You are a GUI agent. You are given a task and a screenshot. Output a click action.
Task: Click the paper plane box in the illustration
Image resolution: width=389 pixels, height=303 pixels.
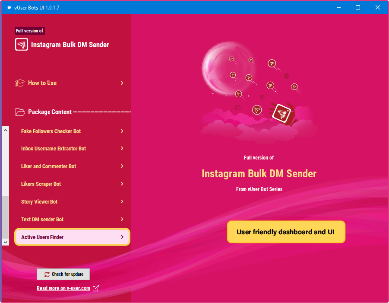[x=281, y=114]
